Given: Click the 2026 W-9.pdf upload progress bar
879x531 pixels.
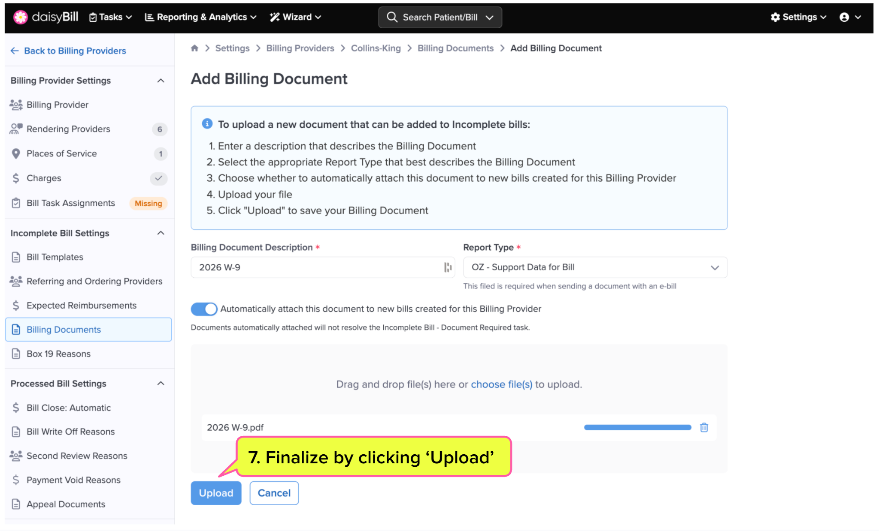Looking at the screenshot, I should tap(637, 427).
